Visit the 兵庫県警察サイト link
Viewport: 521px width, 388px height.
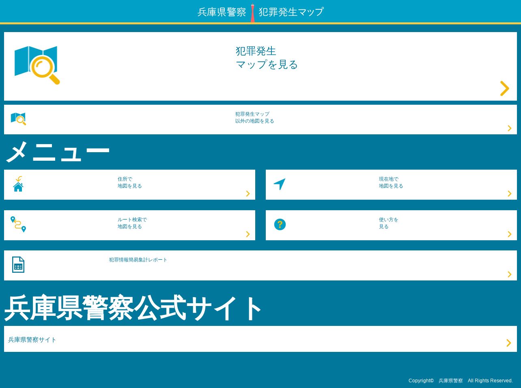tap(32, 340)
